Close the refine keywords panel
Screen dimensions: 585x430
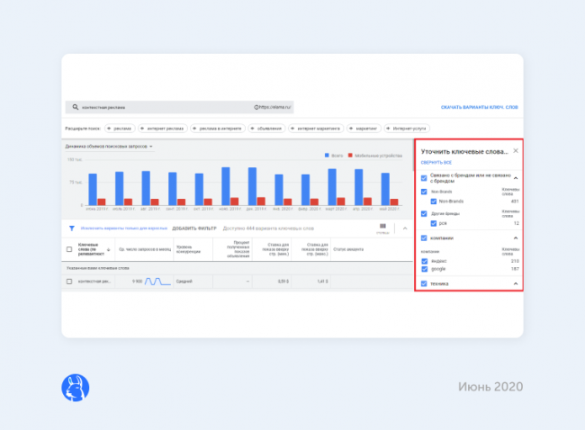tap(516, 150)
